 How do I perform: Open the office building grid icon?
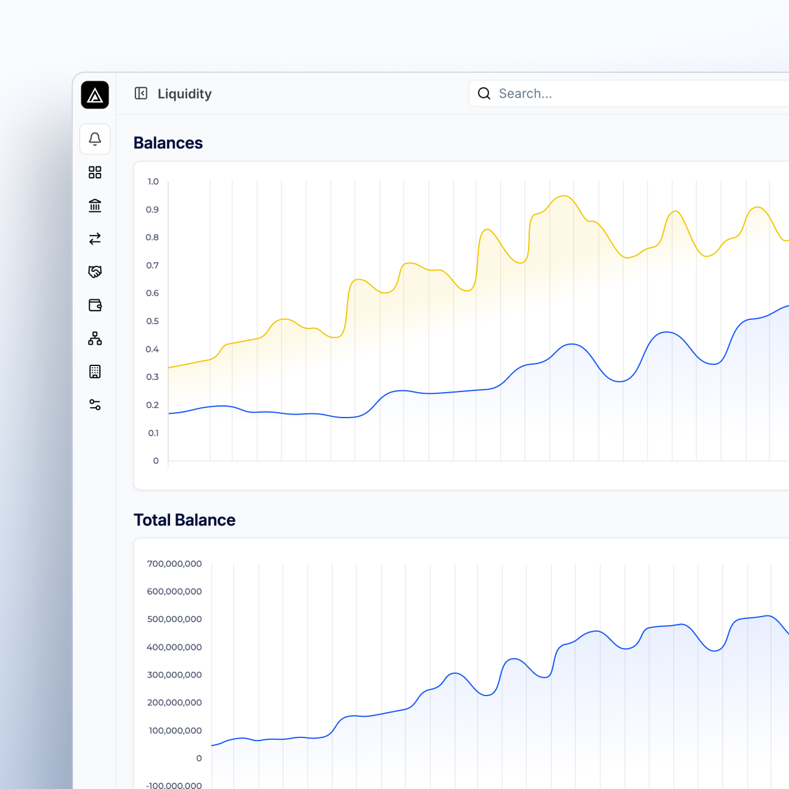point(95,371)
